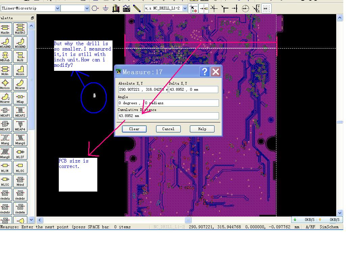Select the Mrind rectangular inductor component
The image size is (346, 259).
[x=20, y=181]
